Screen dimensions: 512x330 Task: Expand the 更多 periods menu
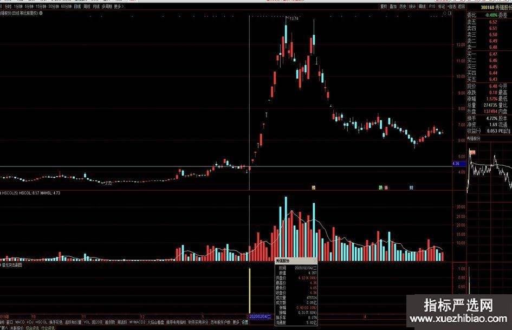coord(118,6)
